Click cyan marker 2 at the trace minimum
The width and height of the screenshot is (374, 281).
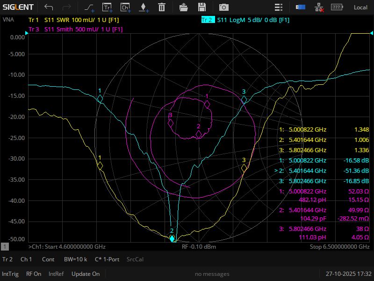172,238
